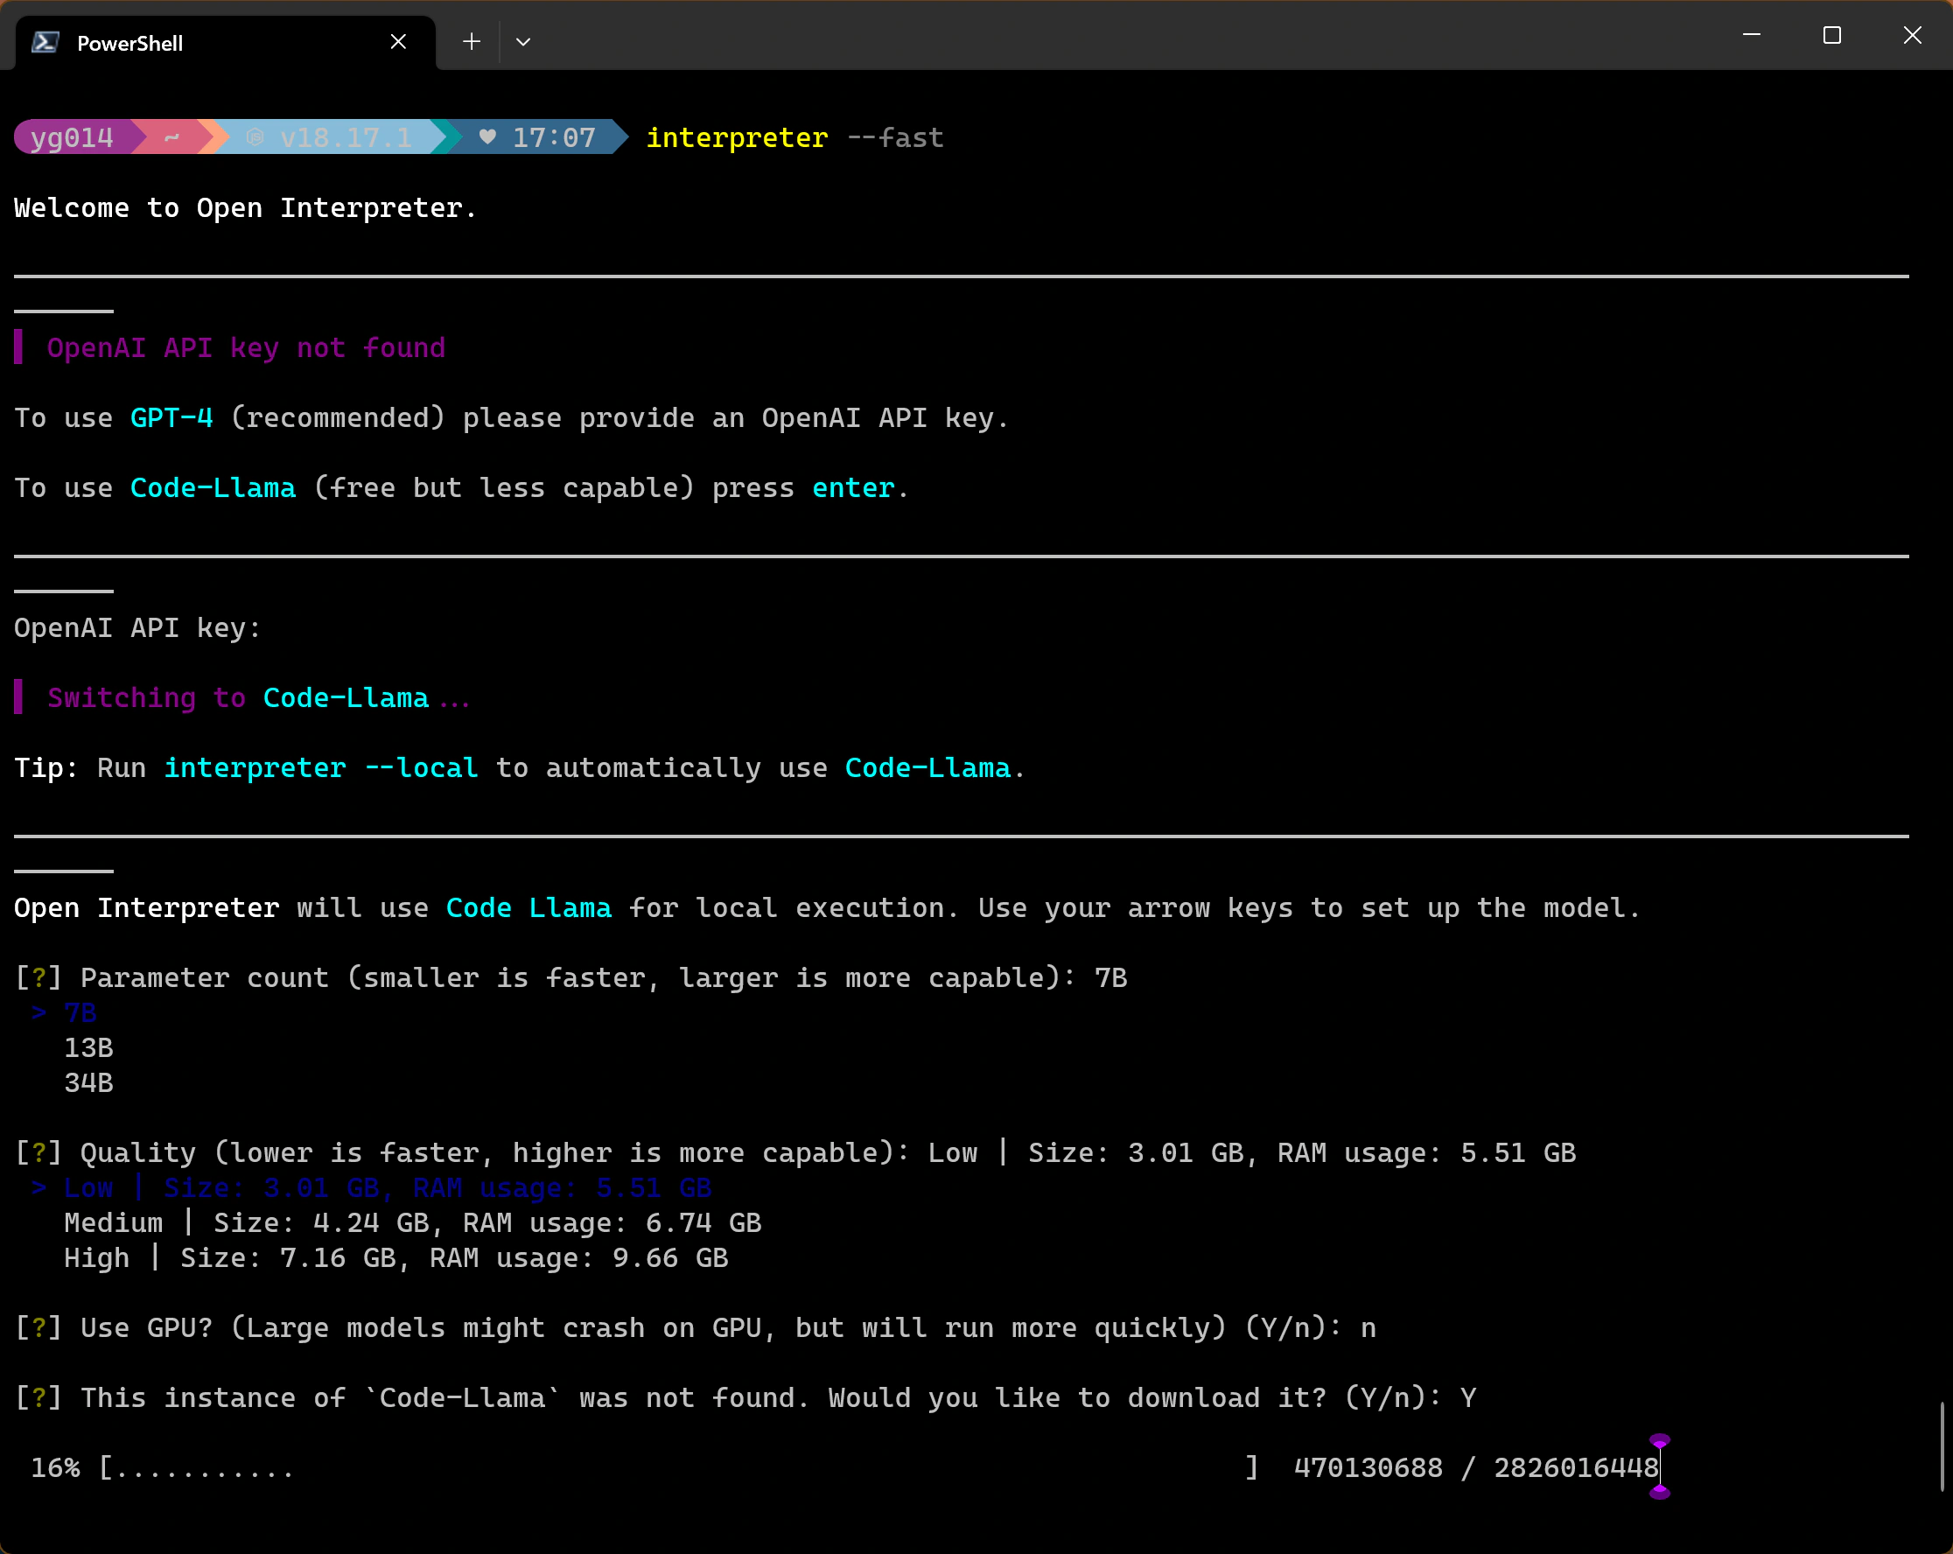Click the PowerShell icon in the tab

coord(45,43)
